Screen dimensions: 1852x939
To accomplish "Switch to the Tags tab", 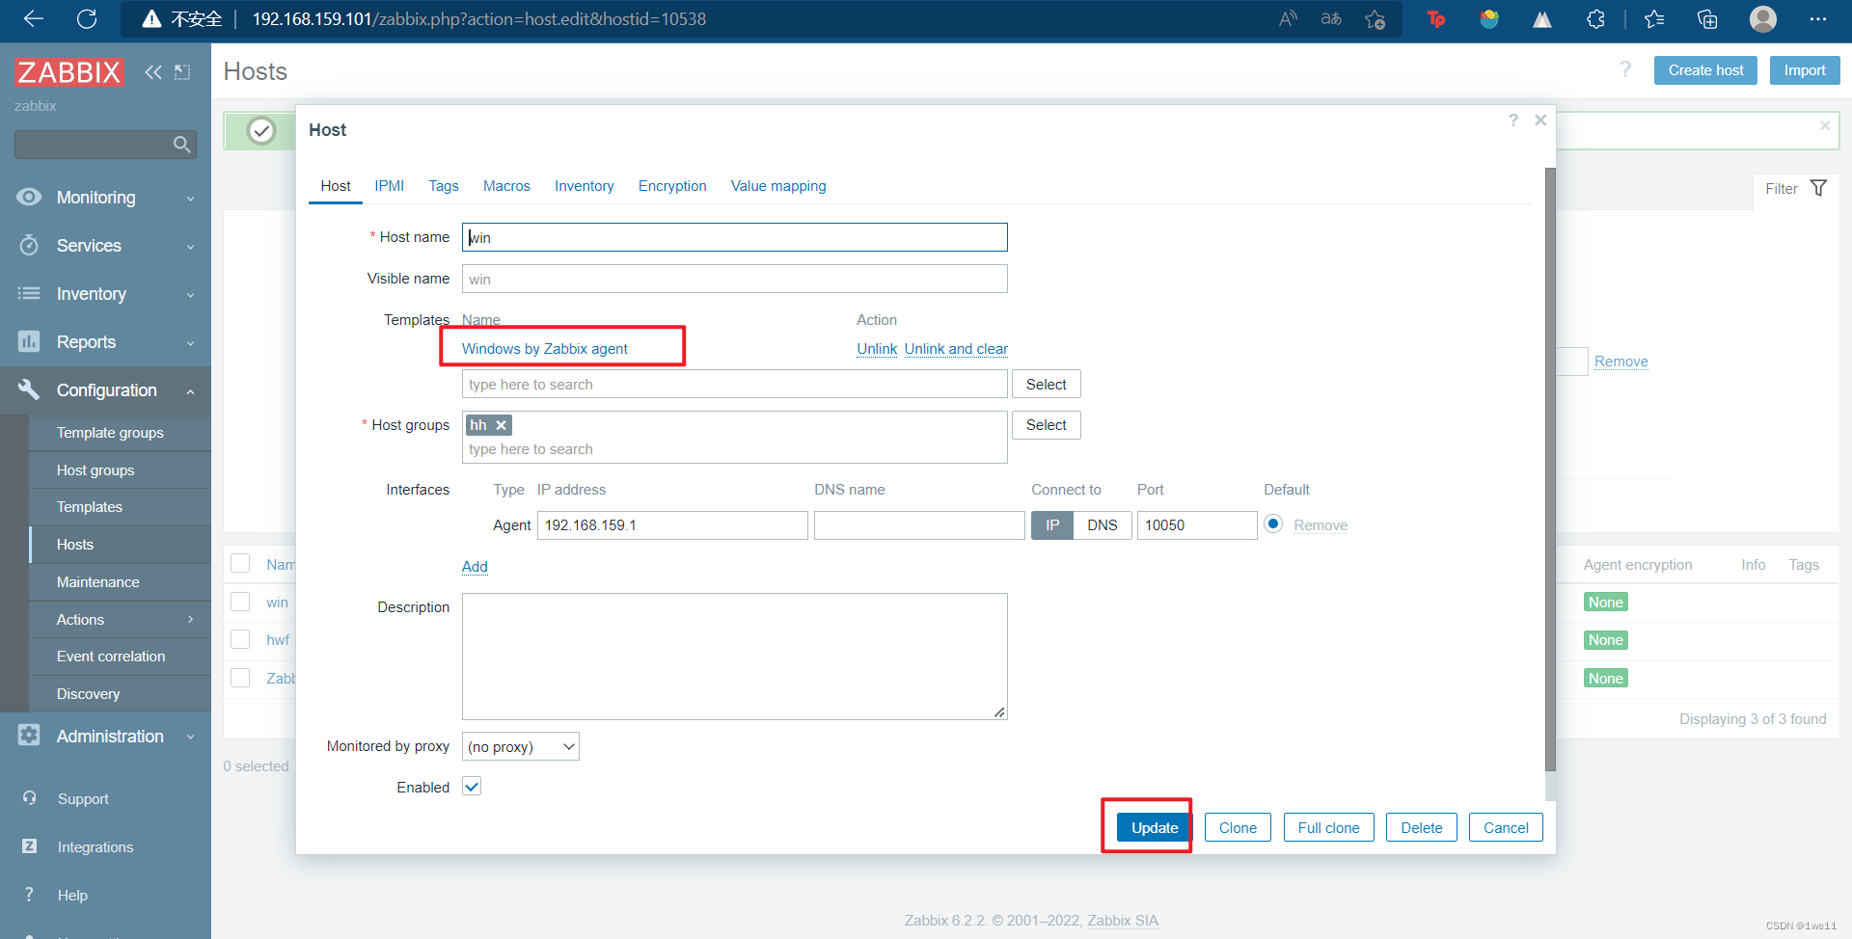I will coord(444,186).
